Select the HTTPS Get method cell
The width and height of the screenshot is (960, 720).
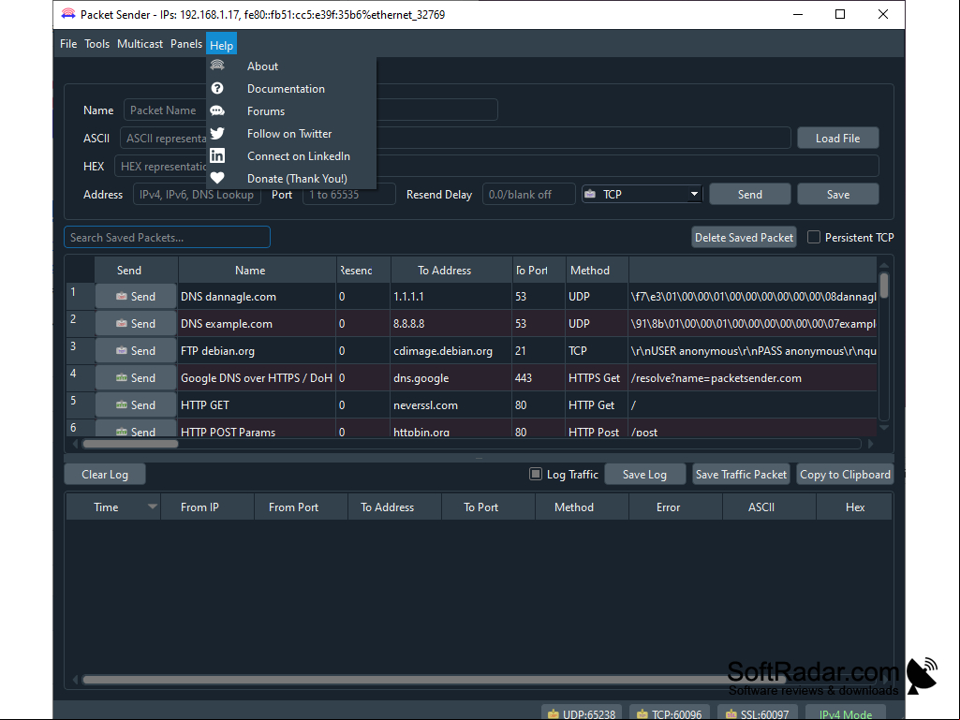point(597,377)
